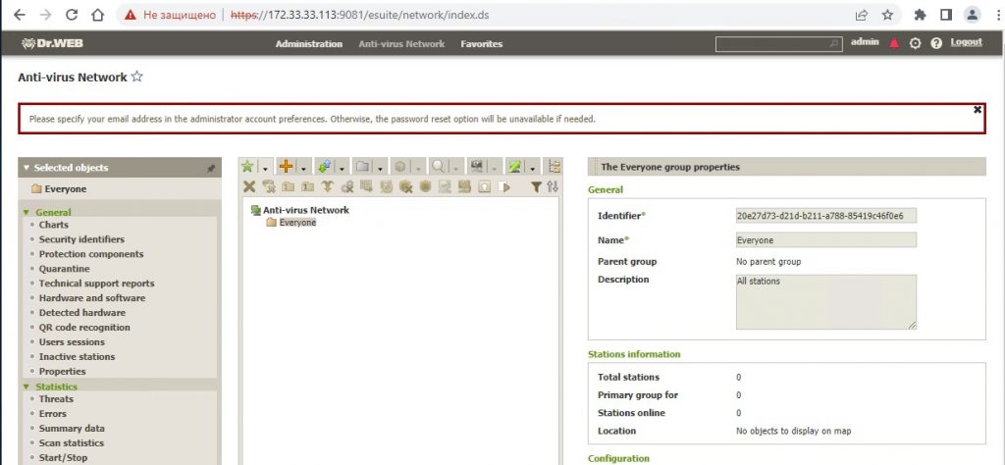Open dropdown arrow next to plus icon
Viewport: 1005px width, 465px height.
tap(303, 168)
